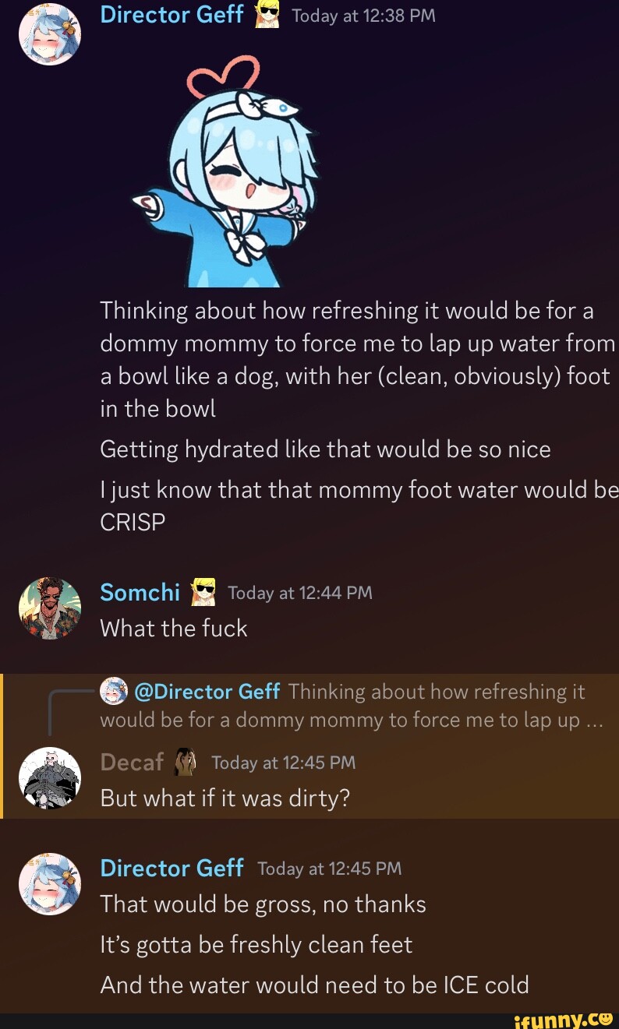This screenshot has height=1029, width=619.
Task: Select the "But what if it was dirty?" message
Action: (x=225, y=798)
